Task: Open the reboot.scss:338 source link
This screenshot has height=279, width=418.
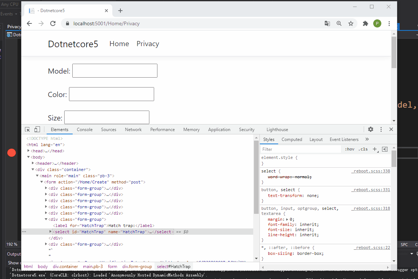Action: [371, 171]
